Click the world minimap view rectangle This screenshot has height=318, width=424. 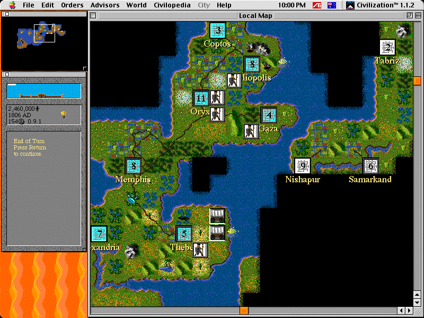tap(45, 33)
